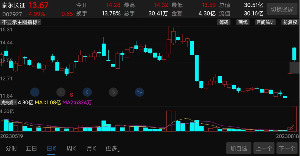300x156 pixels.
Task: Click the start date label 20230519
Action: click(x=11, y=136)
